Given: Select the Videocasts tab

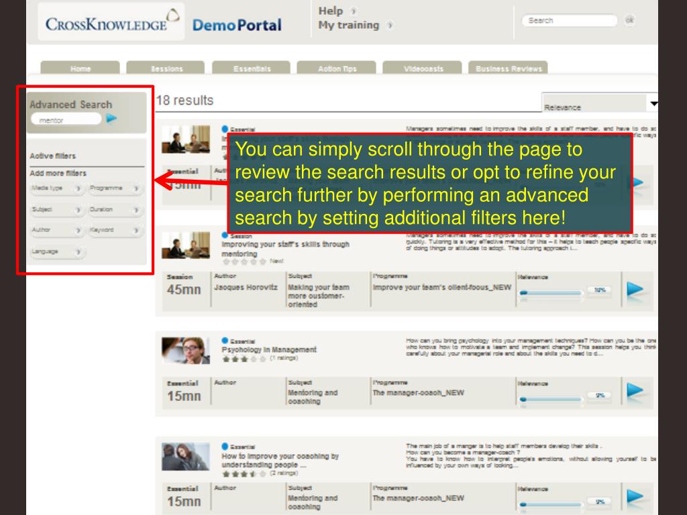Looking at the screenshot, I should pos(423,68).
